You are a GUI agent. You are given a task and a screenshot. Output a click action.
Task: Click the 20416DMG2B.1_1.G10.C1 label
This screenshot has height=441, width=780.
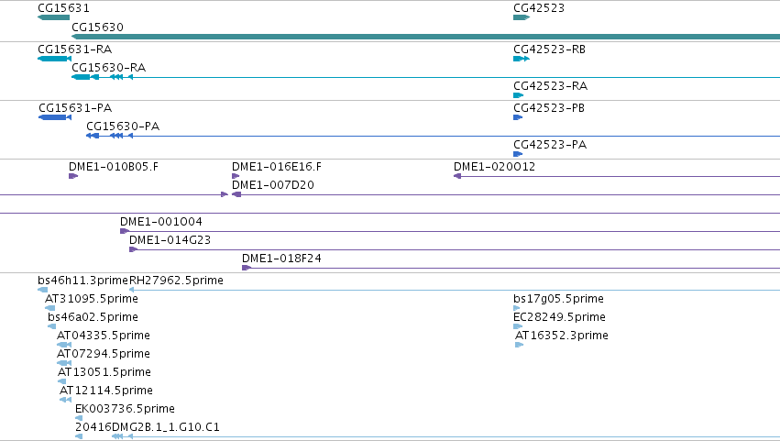coord(148,427)
